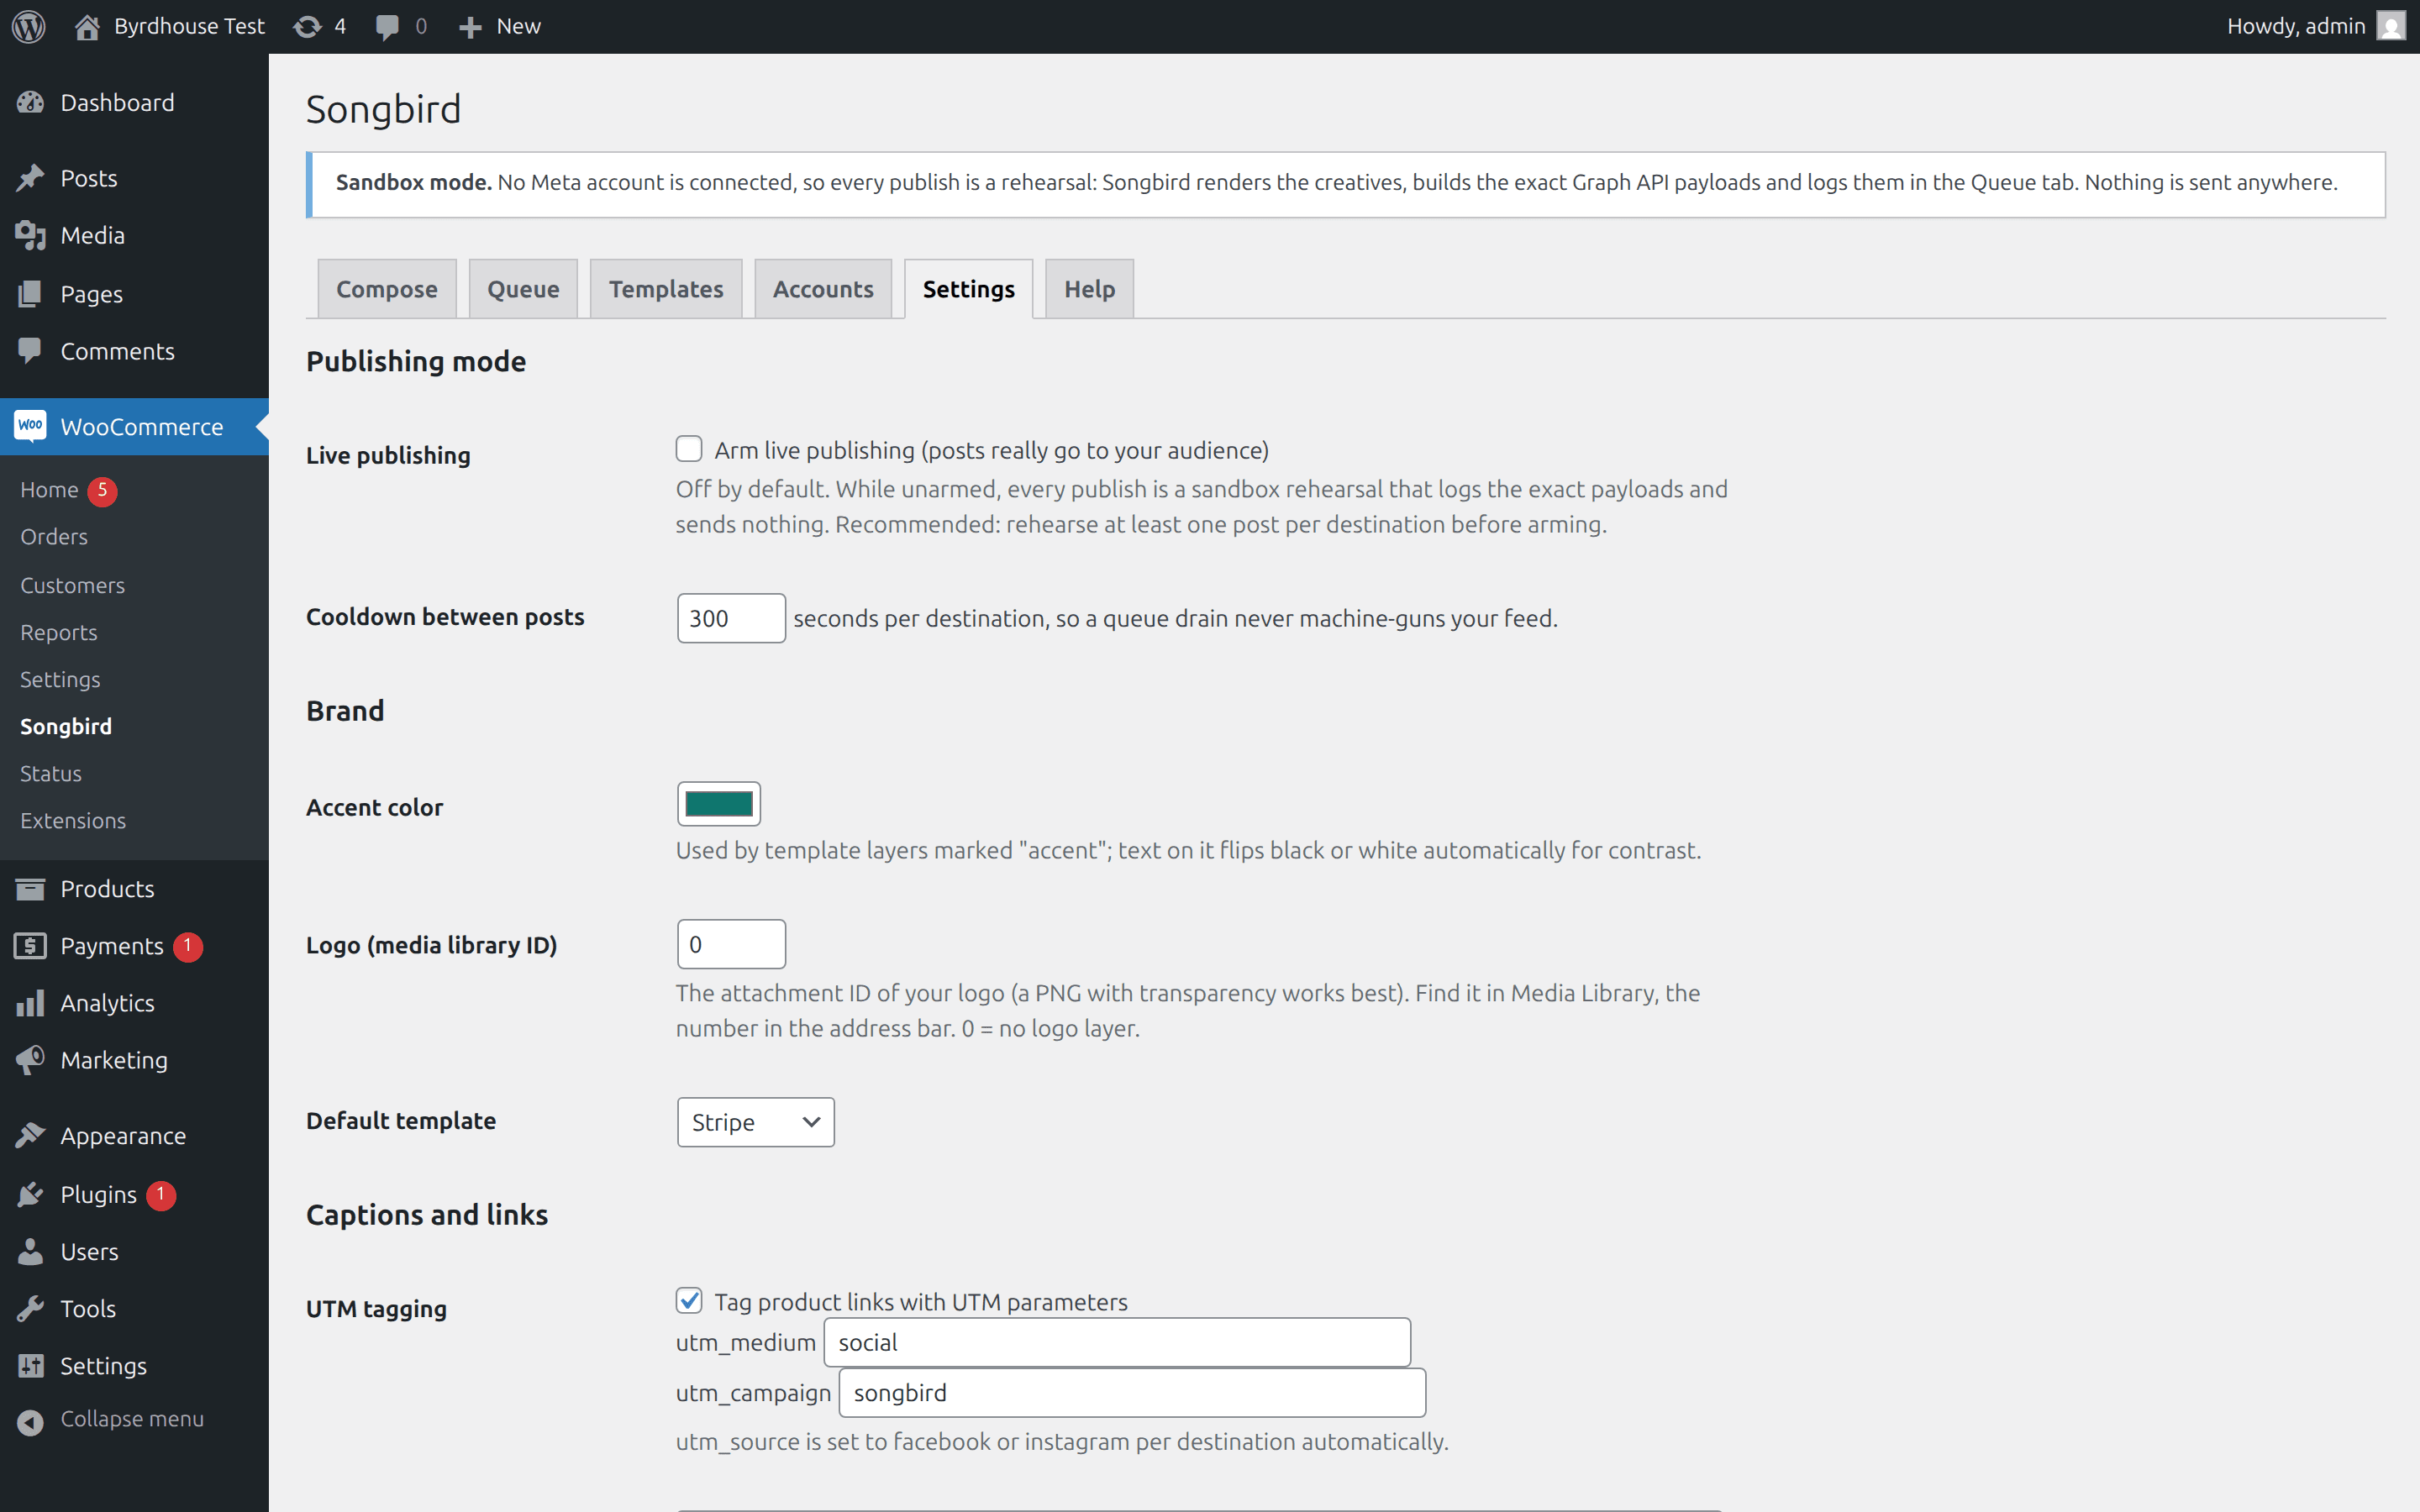Click the Payments dollar icon
The image size is (2420, 1512).
coord(31,946)
